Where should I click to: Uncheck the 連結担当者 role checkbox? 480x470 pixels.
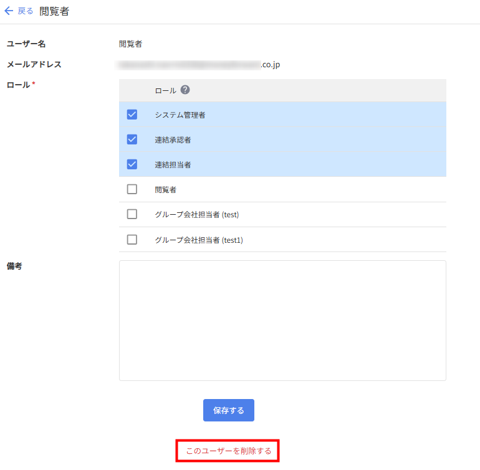point(132,164)
